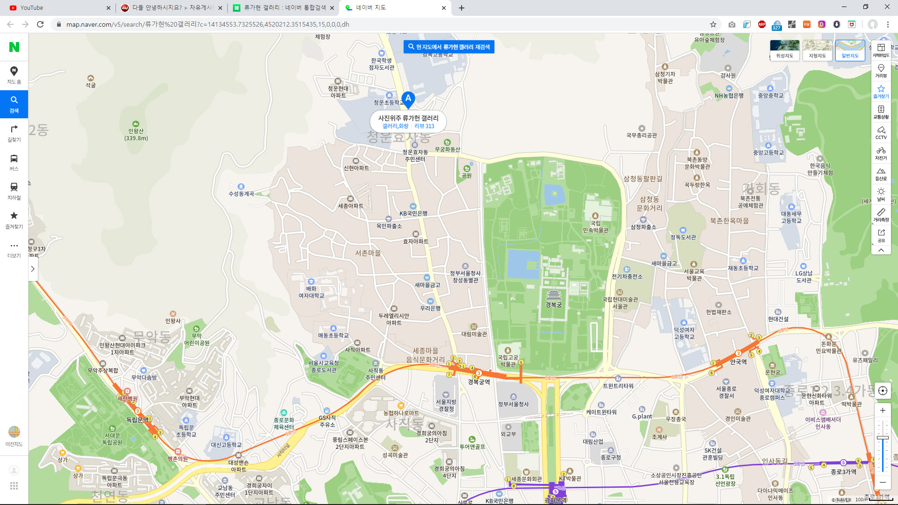Open the 버스 bus panel
Image resolution: width=898 pixels, height=505 pixels.
[14, 162]
